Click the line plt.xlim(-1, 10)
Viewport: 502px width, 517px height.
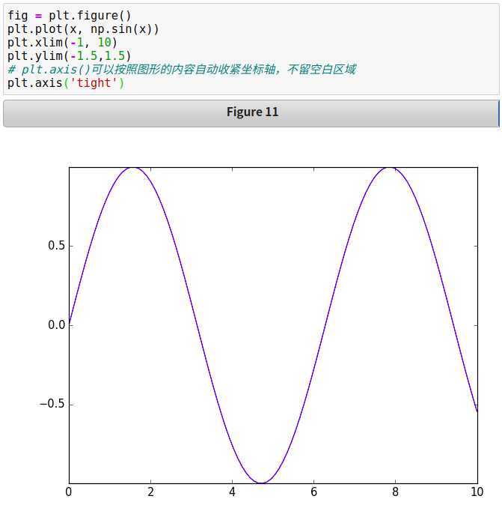click(x=62, y=43)
